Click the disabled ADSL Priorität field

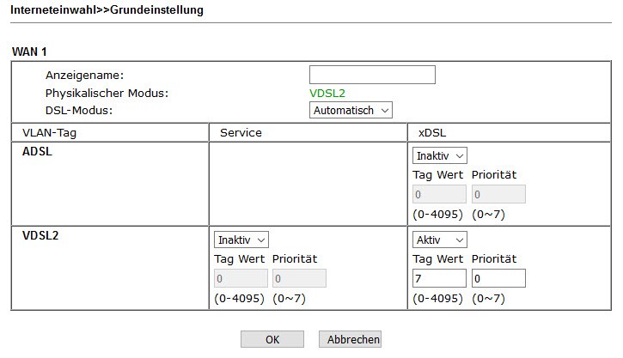pos(498,195)
